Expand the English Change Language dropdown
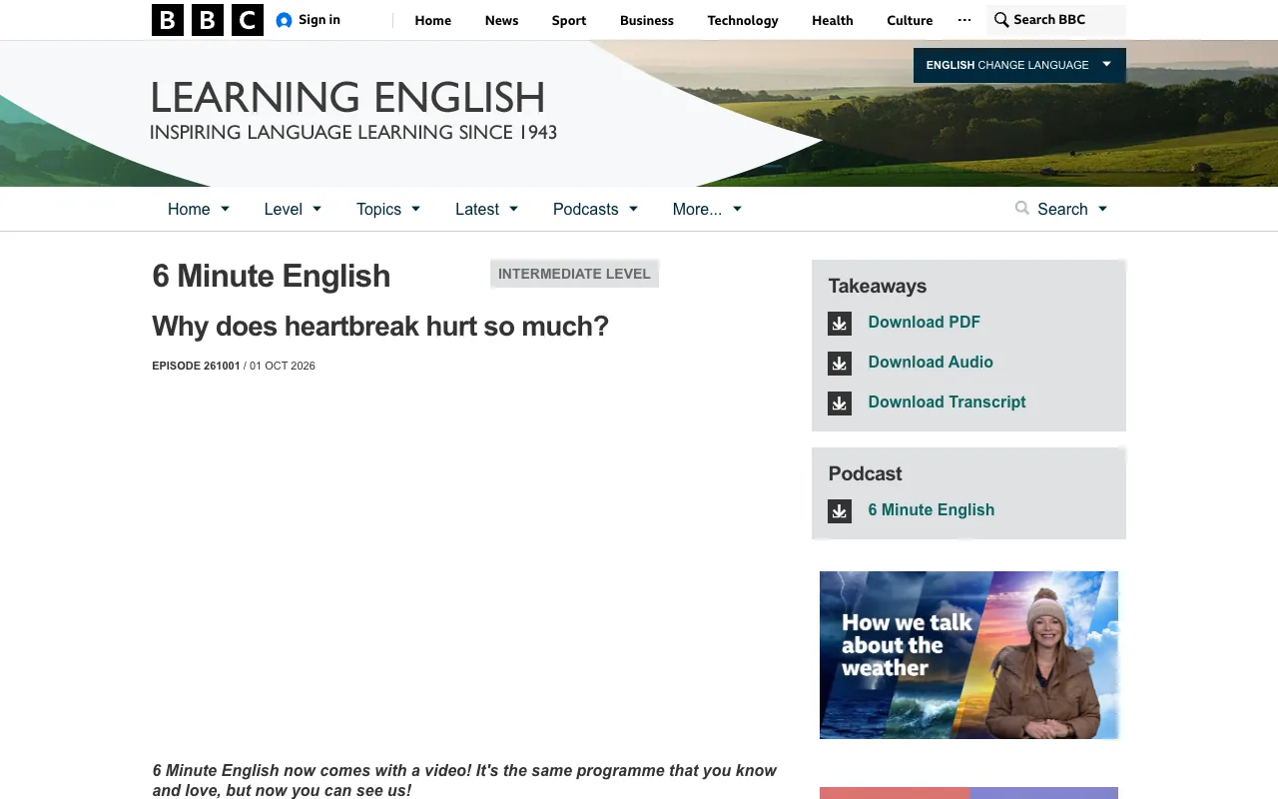Image resolution: width=1278 pixels, height=799 pixels. coord(1019,65)
